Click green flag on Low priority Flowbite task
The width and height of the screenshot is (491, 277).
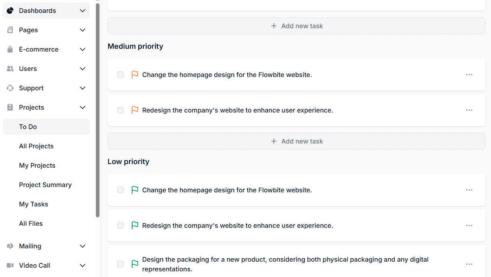pyautogui.click(x=135, y=190)
